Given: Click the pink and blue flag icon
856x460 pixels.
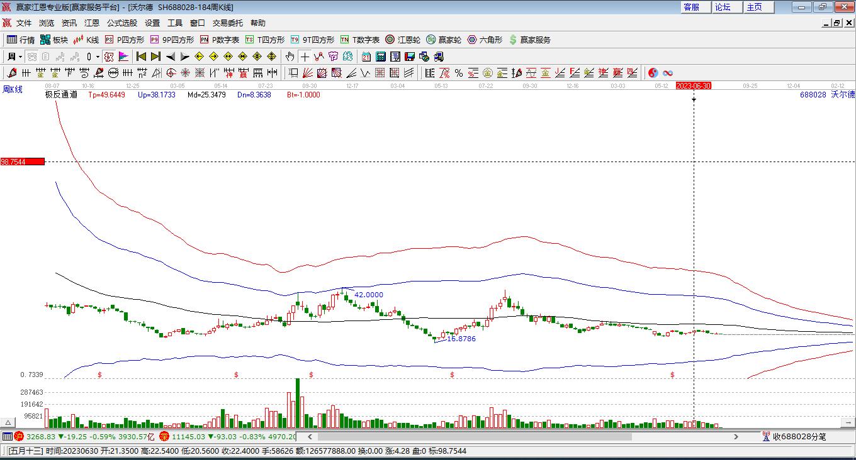Looking at the screenshot, I should point(123,57).
